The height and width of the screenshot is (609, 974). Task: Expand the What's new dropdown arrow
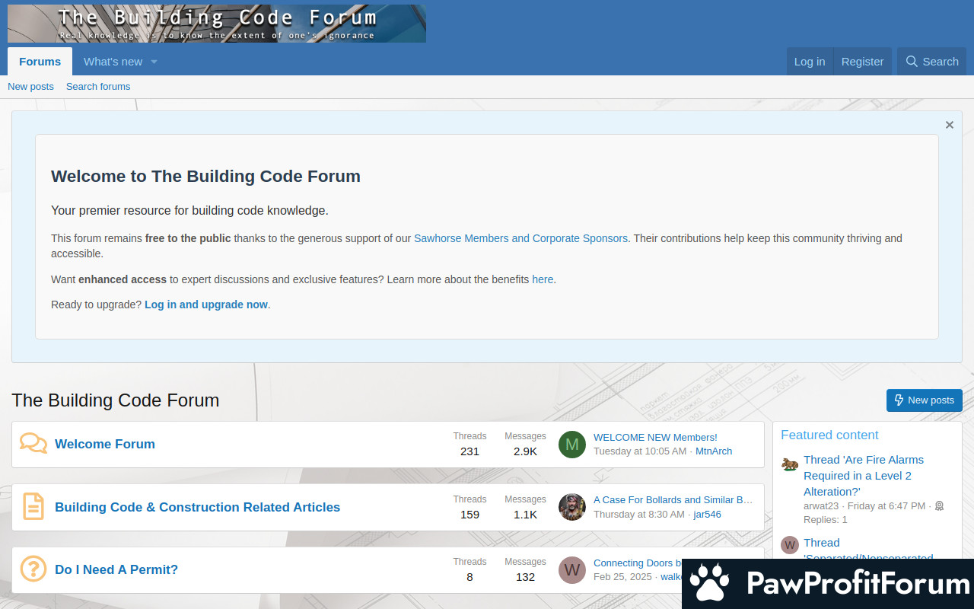154,62
